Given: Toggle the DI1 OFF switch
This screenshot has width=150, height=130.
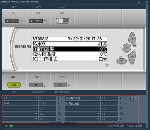Looking at the screenshot, I should (x=63, y=21).
